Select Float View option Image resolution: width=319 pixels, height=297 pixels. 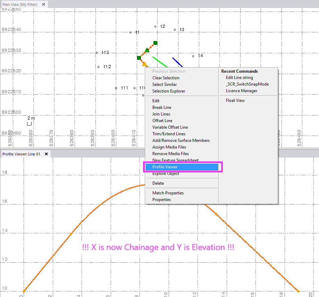click(235, 101)
